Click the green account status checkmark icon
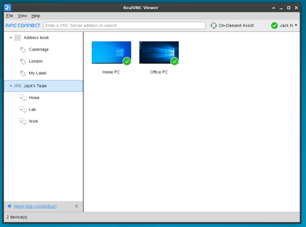Viewport: 306px width, 227px height. (x=274, y=25)
